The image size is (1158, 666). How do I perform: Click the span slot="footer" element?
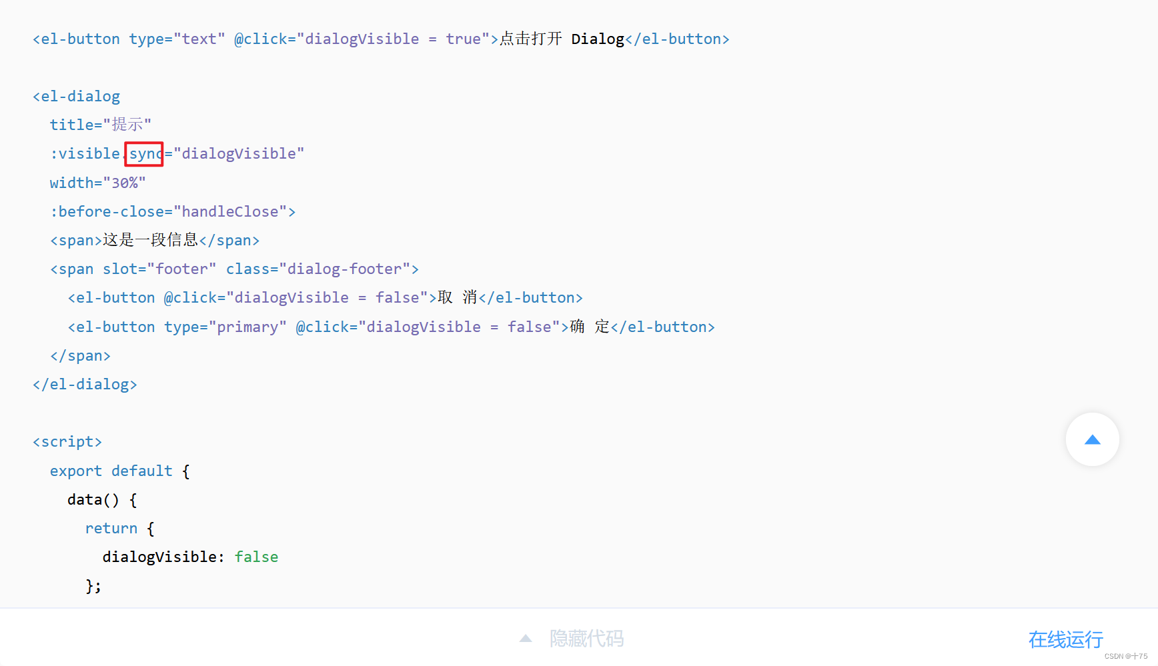234,269
